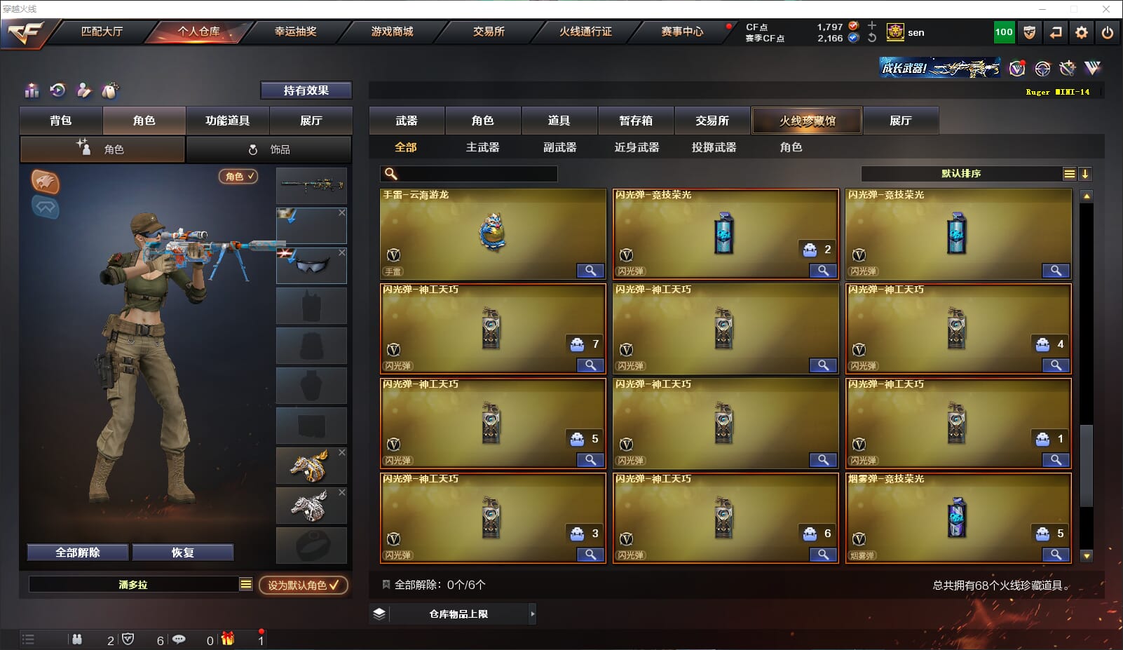Toggle 设为默认角色 checkbox button
This screenshot has height=650, width=1123.
pyautogui.click(x=303, y=585)
